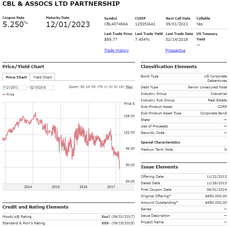
Task: Set chart zoom to 10Y
Action: [x=122, y=87]
